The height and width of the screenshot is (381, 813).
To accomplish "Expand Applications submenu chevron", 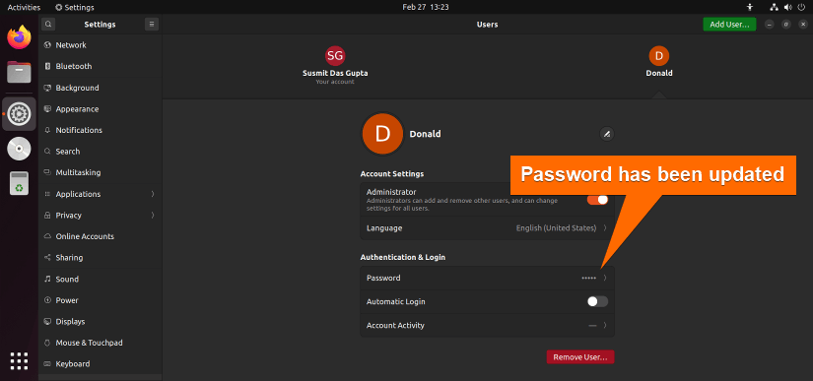I will pos(153,194).
